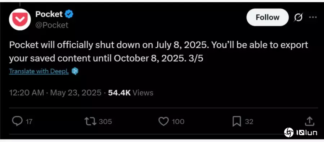Viewport: 324px width, 142px height.
Task: Click the repost arrows icon
Action: point(90,121)
